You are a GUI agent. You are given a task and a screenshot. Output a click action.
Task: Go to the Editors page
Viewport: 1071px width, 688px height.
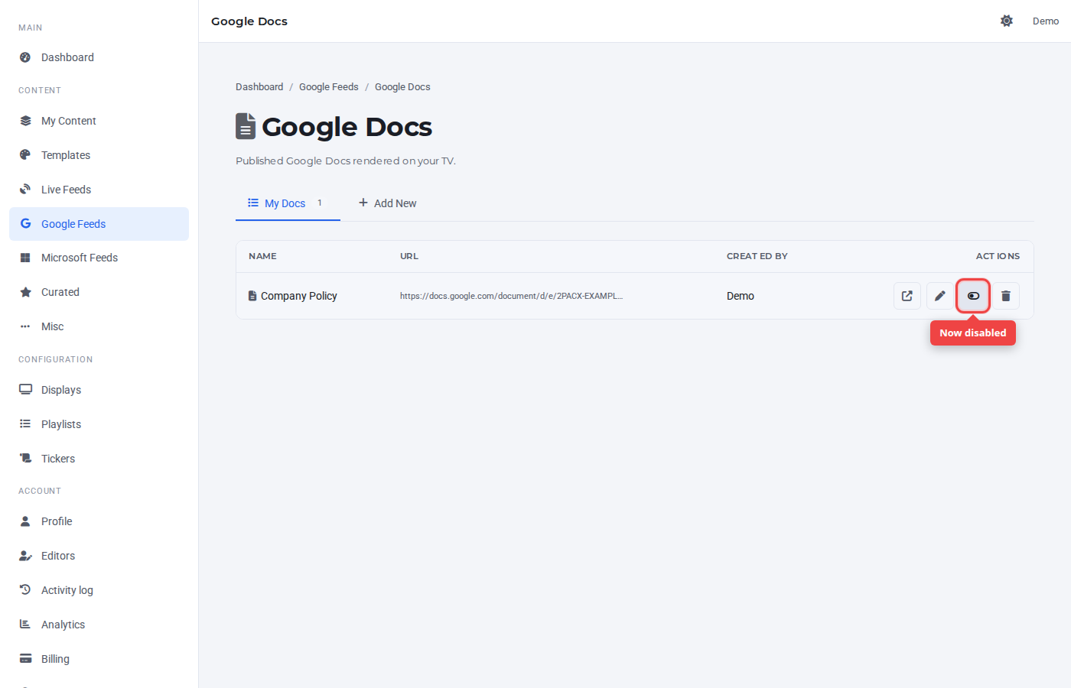point(99,556)
